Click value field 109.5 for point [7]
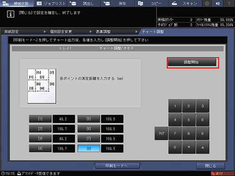Screen dimensions: 235x176 tap(112, 138)
